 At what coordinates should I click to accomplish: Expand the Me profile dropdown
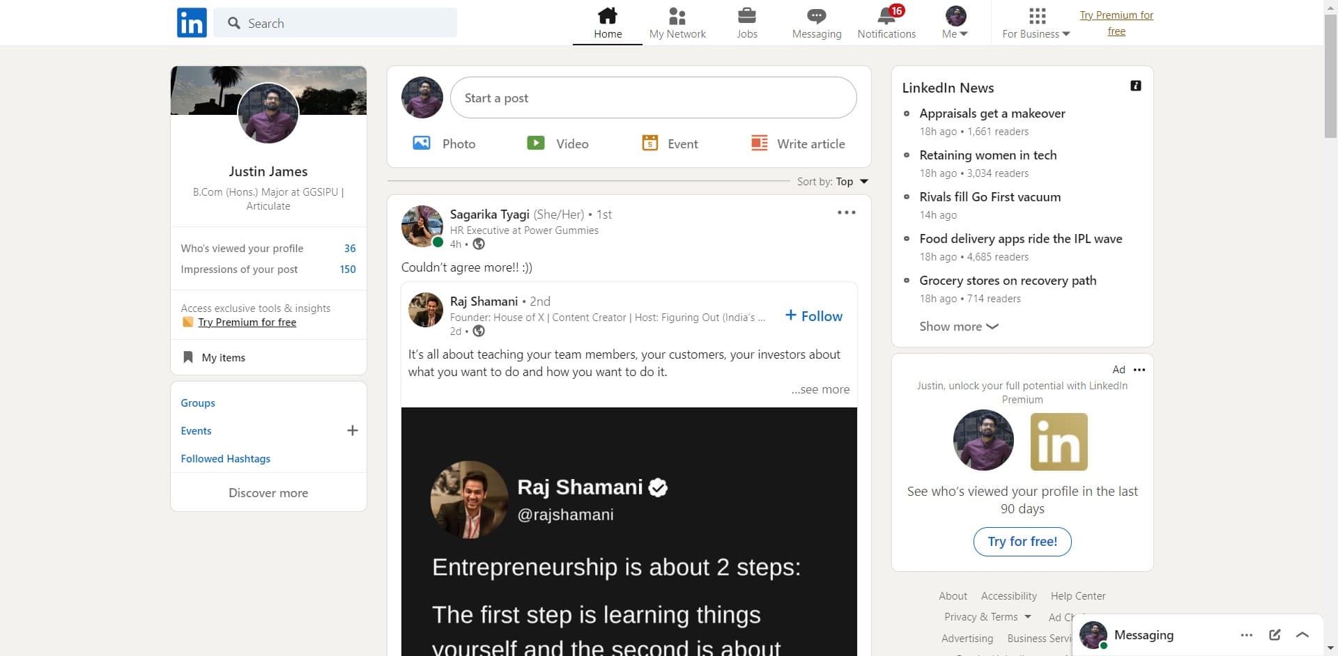point(954,22)
